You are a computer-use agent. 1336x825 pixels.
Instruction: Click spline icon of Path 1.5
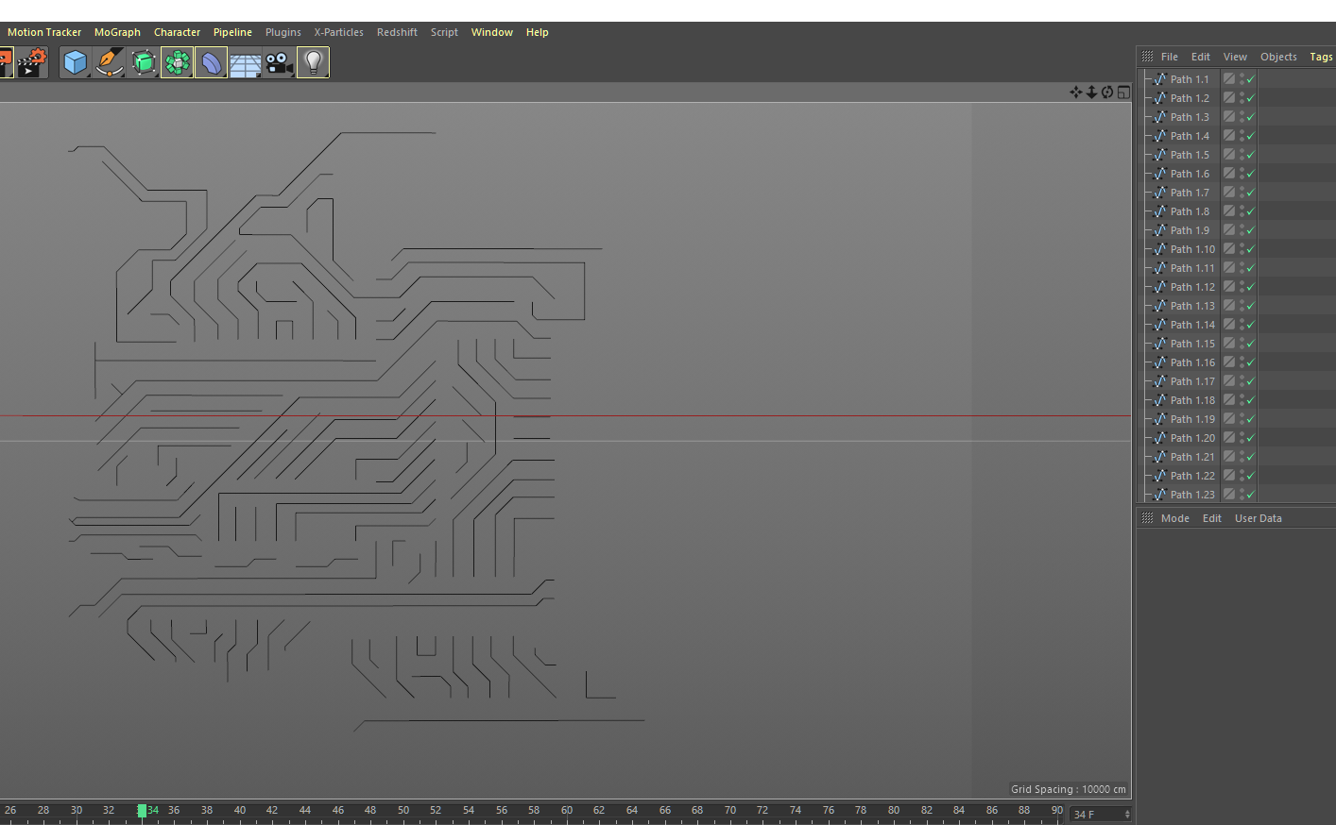[x=1160, y=155]
